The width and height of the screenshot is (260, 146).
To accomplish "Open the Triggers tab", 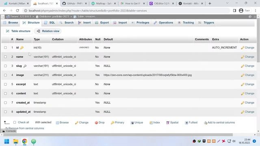I will (x=206, y=23).
